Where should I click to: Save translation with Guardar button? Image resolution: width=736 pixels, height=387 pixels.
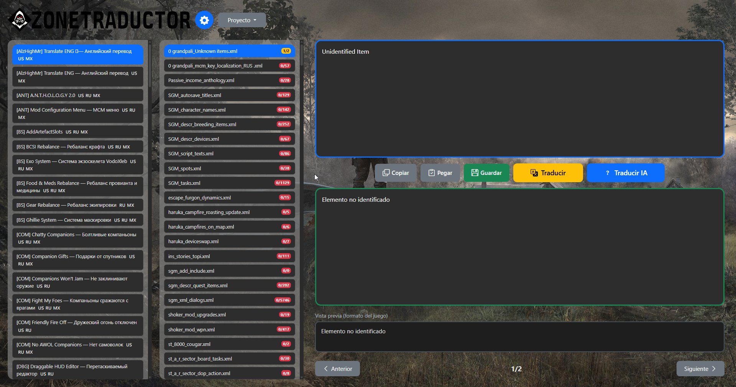point(486,173)
